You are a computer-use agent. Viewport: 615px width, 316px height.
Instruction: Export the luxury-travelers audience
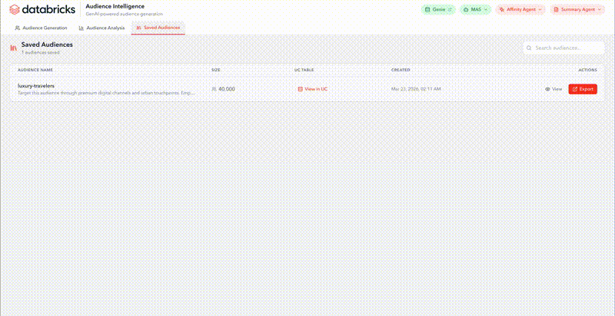(583, 89)
